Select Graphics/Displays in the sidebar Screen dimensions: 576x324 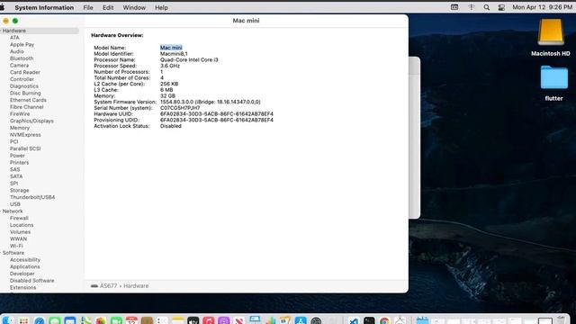pyautogui.click(x=31, y=121)
